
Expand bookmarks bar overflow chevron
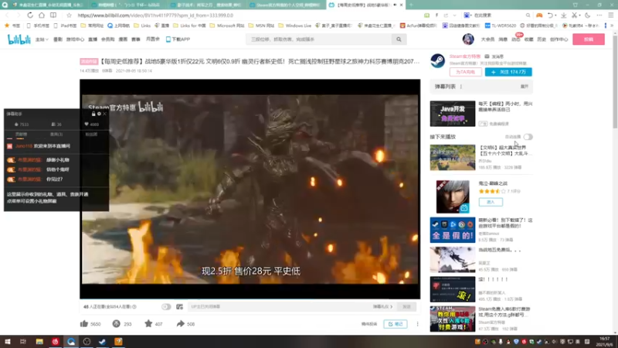(612, 26)
